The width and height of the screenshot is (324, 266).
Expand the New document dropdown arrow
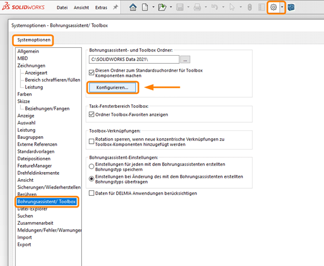[x=153, y=7]
